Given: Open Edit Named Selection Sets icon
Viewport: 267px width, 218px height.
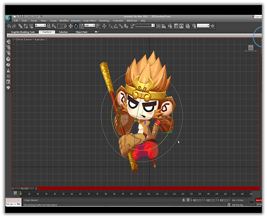Looking at the screenshot, I should tap(132, 26).
